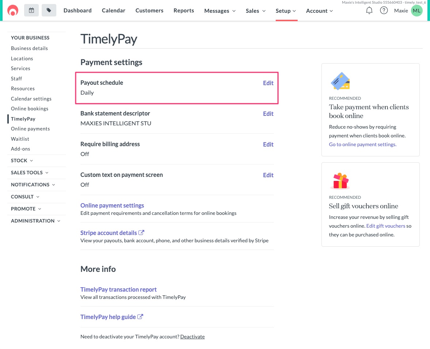Expand the STOCK sidebar section
This screenshot has height=349, width=430.
click(22, 161)
